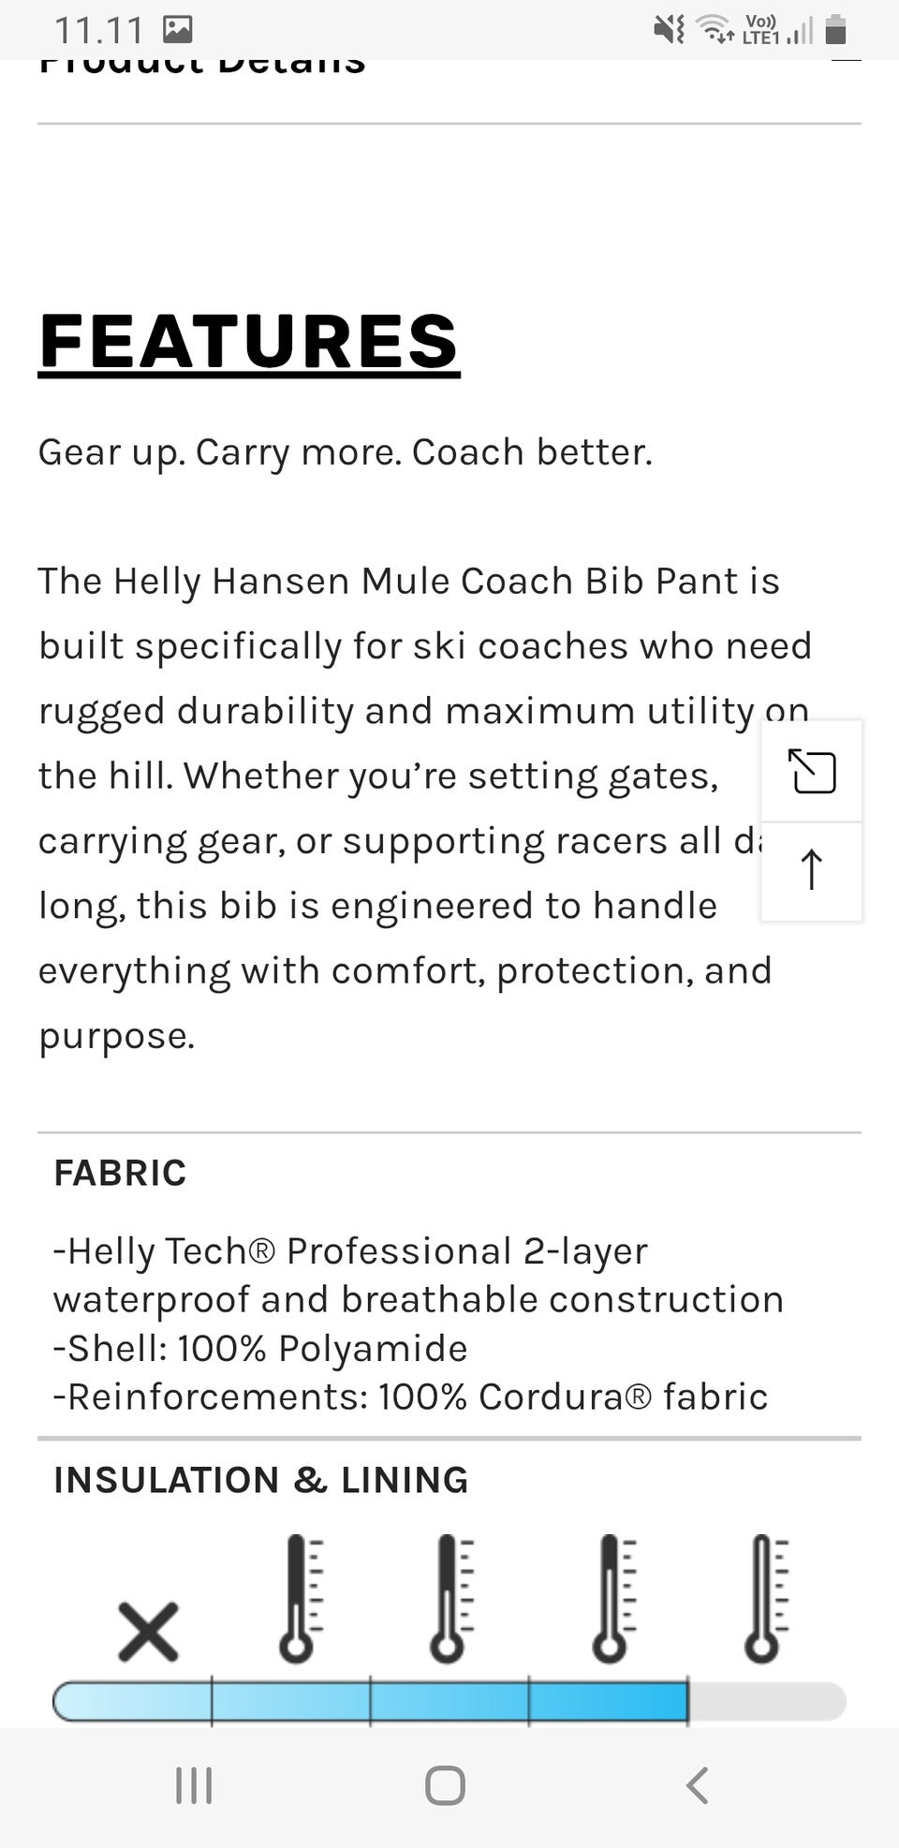Tap the image notification icon in status bar
Image resolution: width=899 pixels, height=1848 pixels.
point(177,30)
